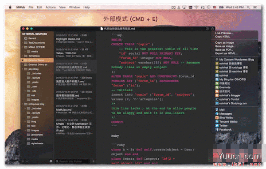Open the Window menu
266x169 pixels.
74,7
